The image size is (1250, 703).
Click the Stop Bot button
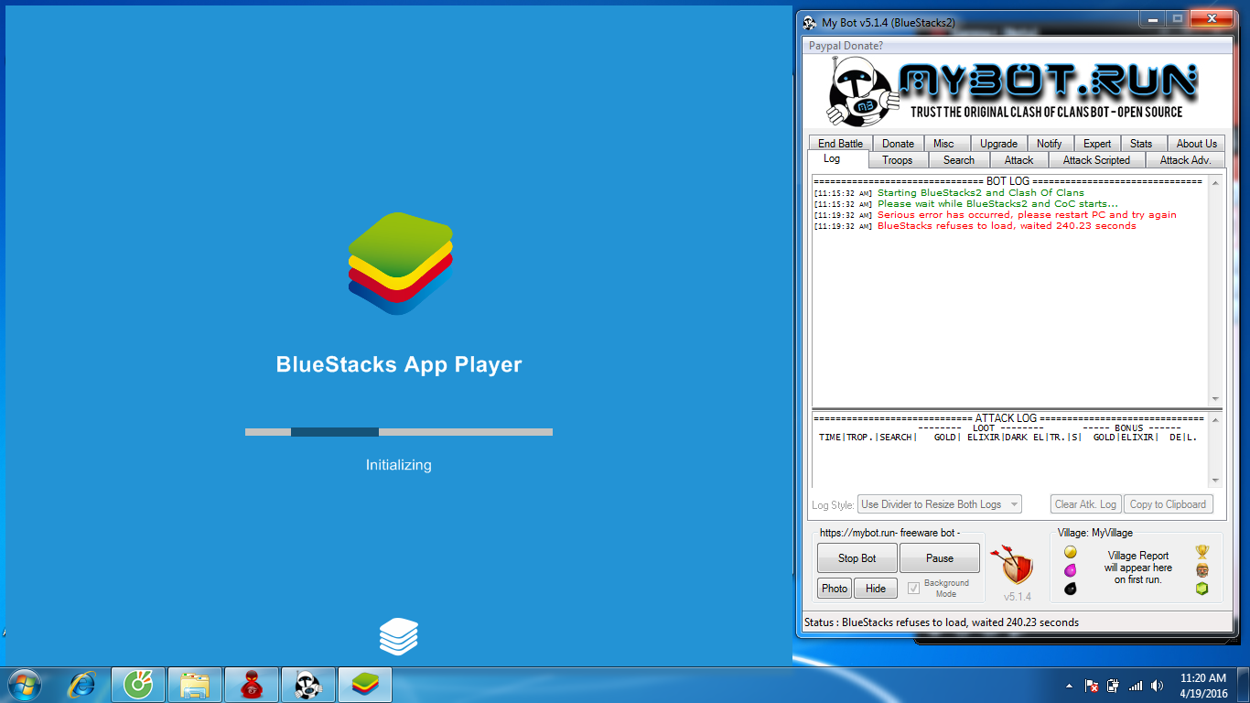pos(857,558)
